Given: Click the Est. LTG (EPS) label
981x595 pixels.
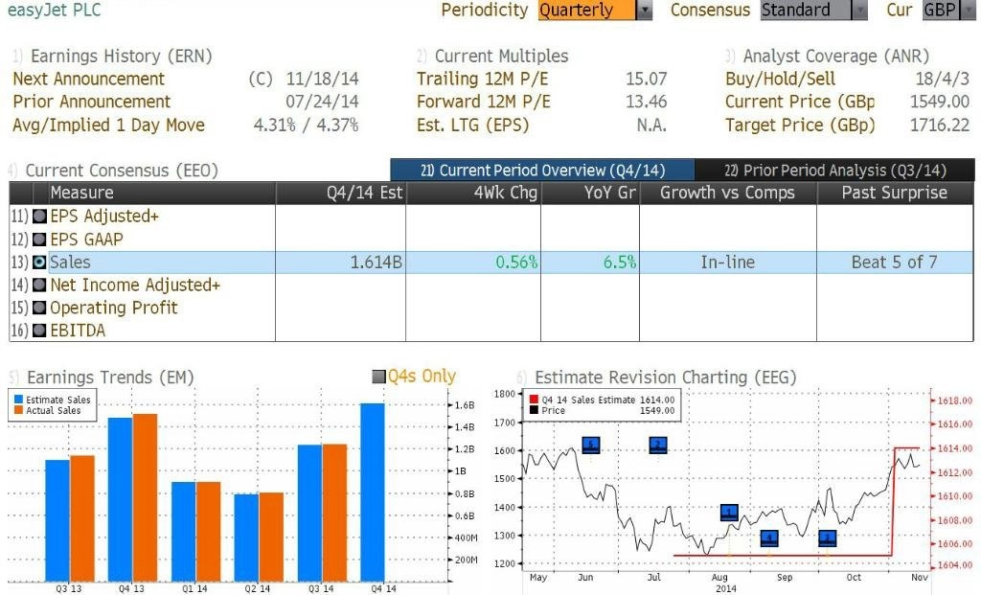Looking at the screenshot, I should tap(473, 126).
